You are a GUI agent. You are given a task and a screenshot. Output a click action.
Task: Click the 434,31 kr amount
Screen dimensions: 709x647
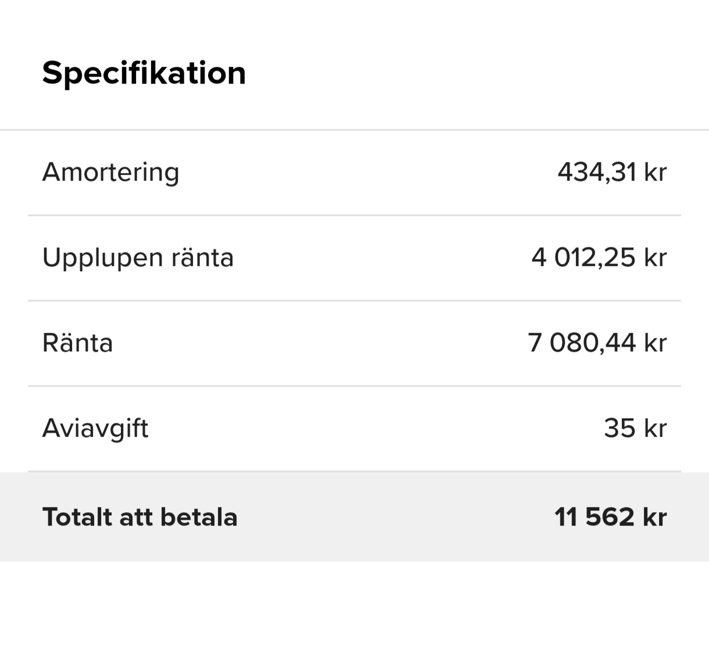[613, 171]
